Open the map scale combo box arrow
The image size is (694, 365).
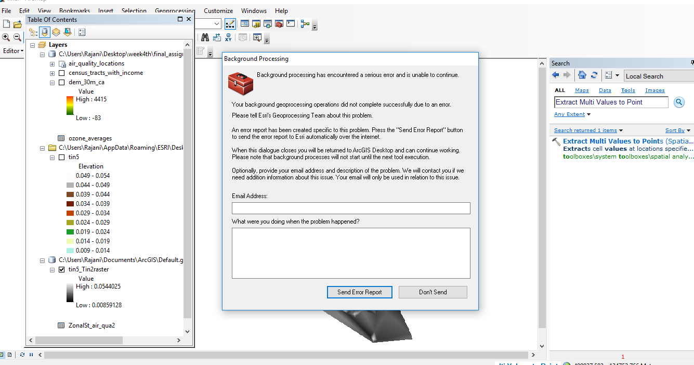coord(217,24)
